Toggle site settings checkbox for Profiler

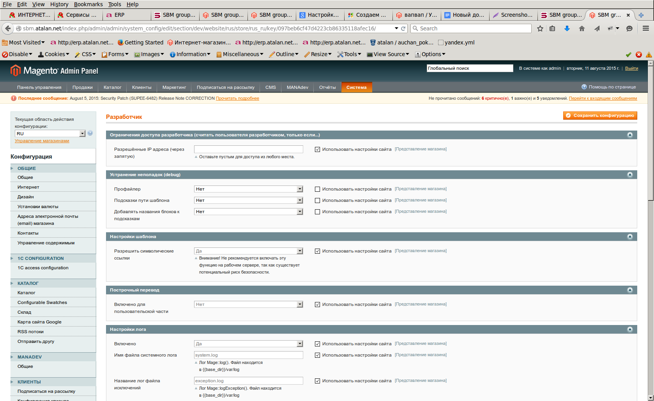tap(317, 189)
